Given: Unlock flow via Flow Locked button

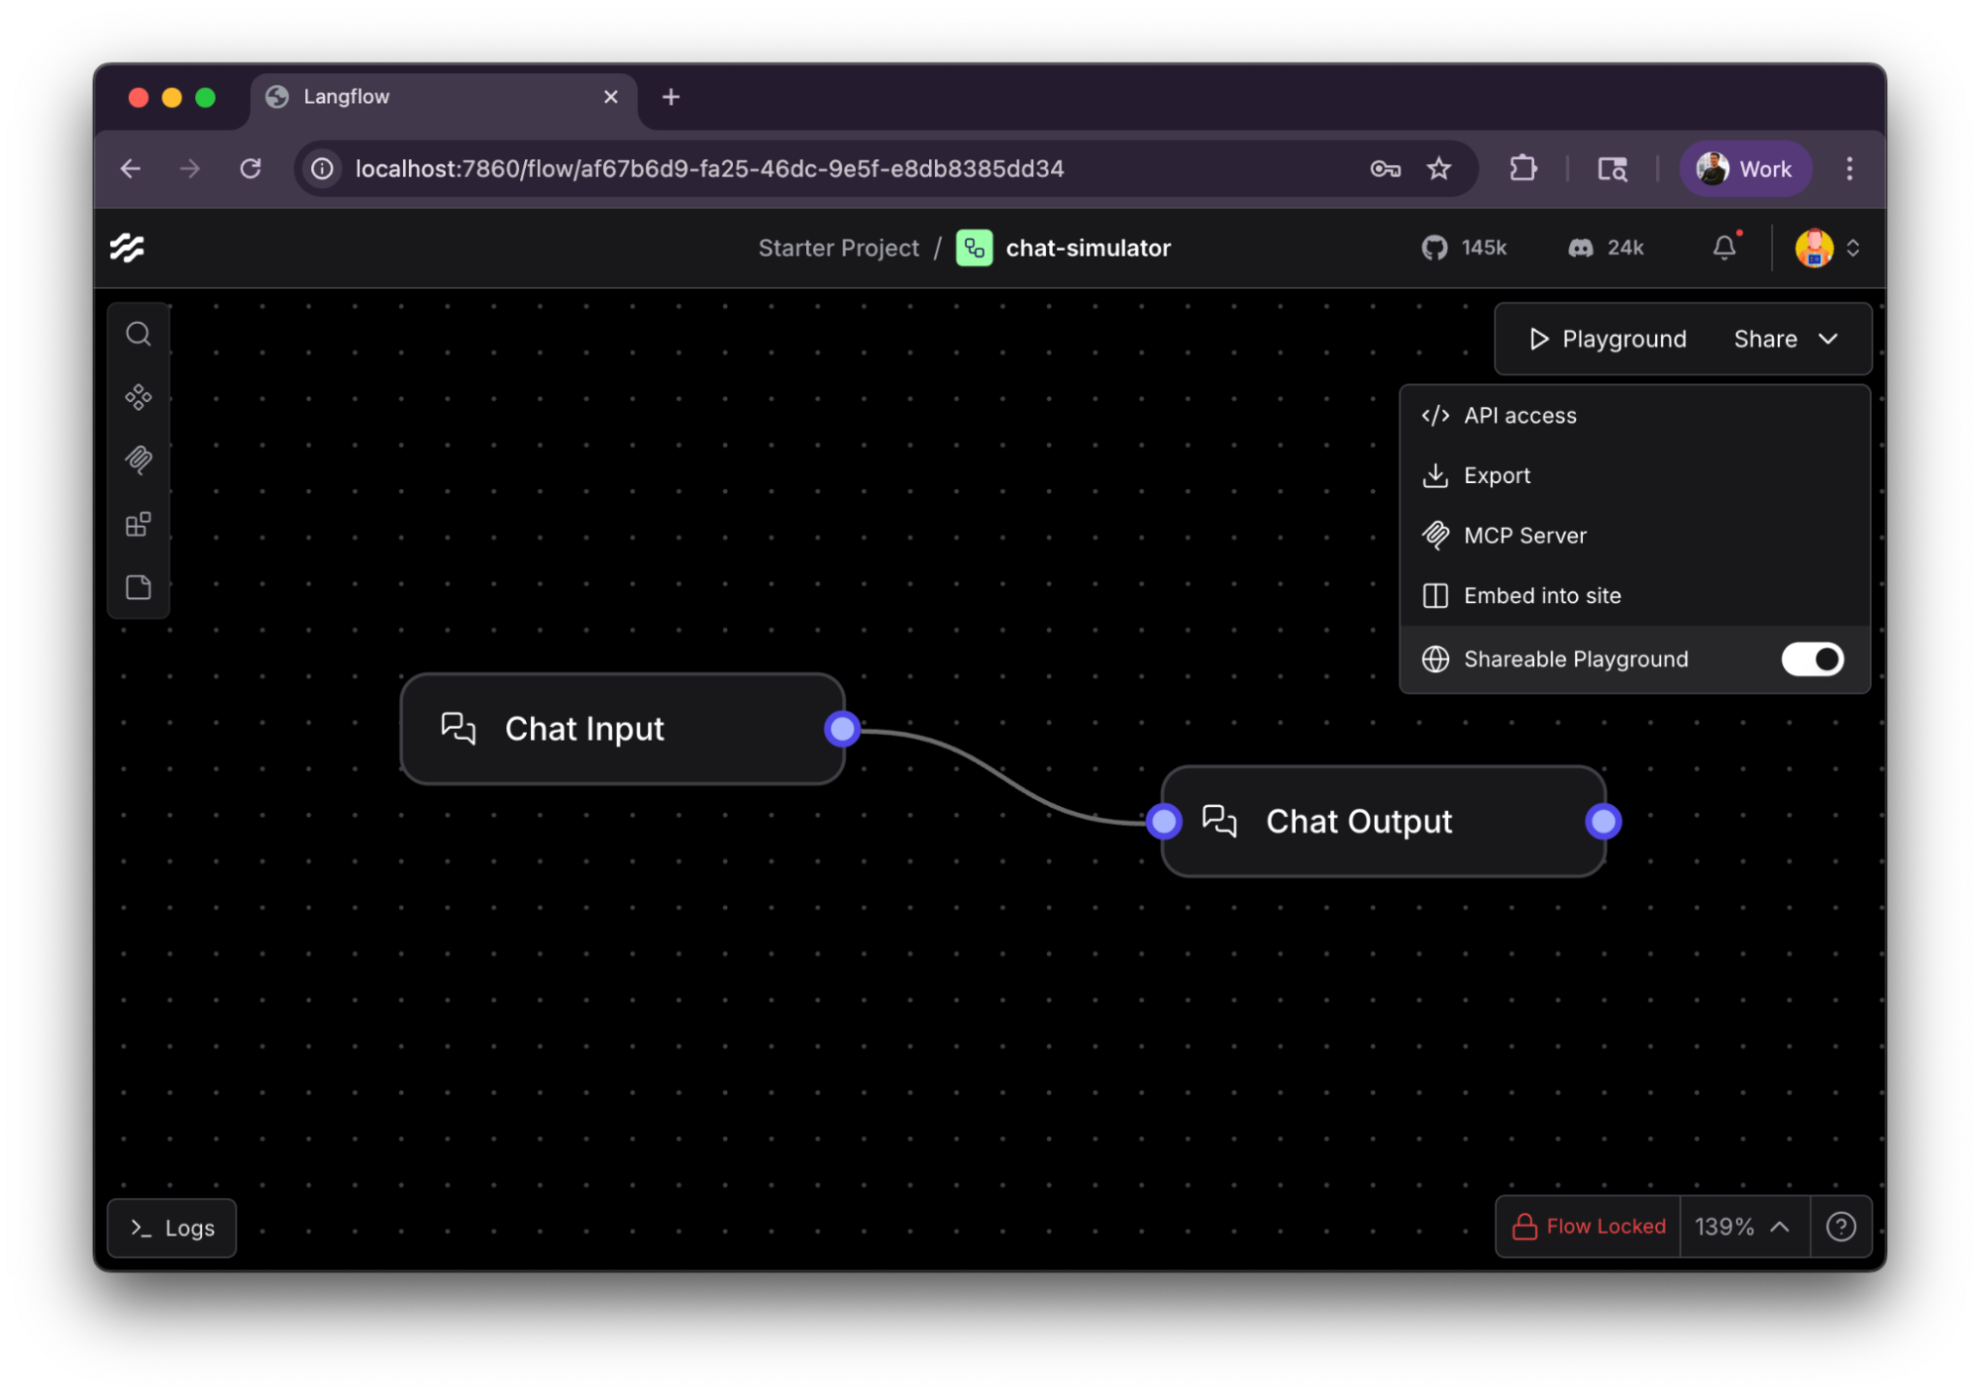Looking at the screenshot, I should click(1588, 1227).
